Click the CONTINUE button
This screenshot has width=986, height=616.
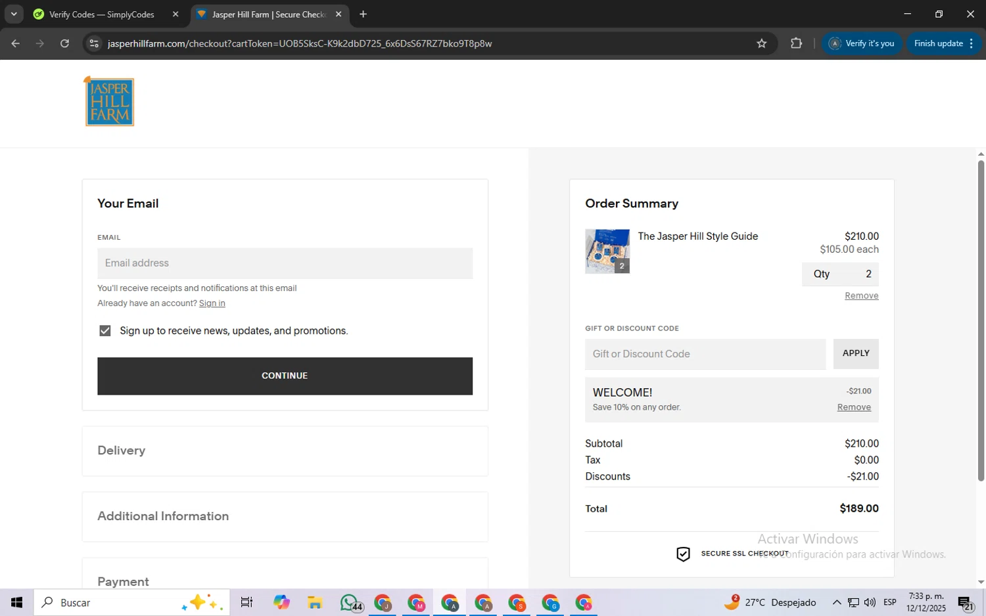click(285, 376)
